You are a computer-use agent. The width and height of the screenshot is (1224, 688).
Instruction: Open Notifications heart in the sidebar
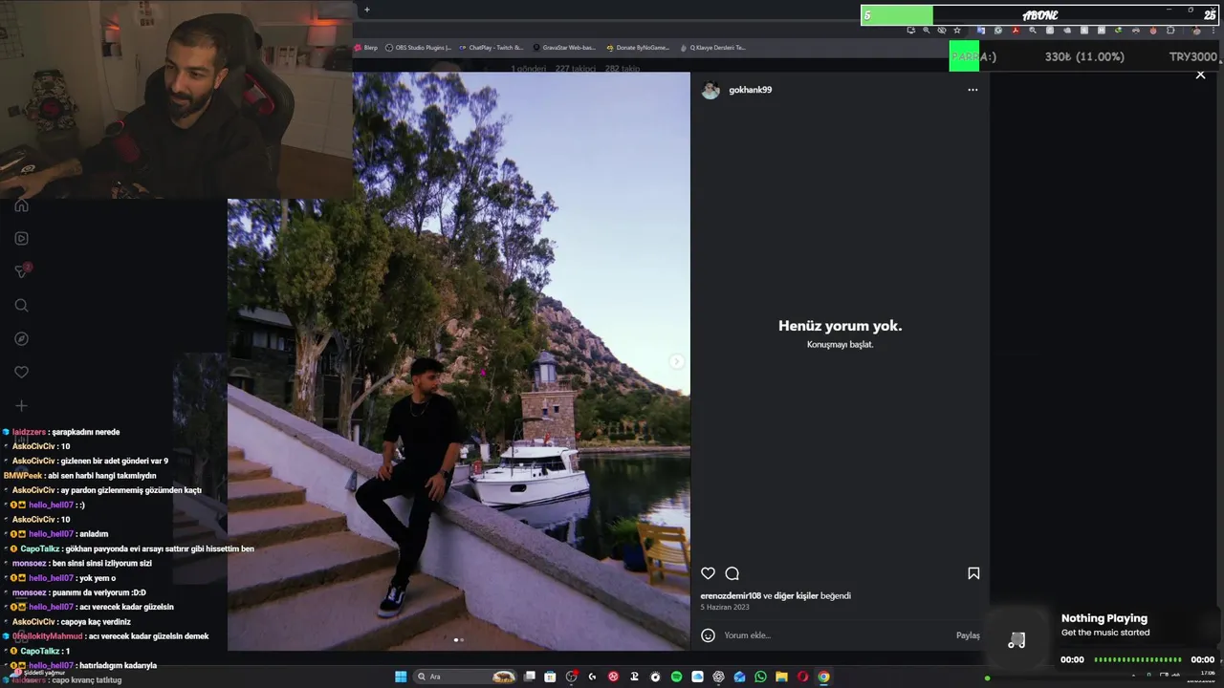pos(21,372)
